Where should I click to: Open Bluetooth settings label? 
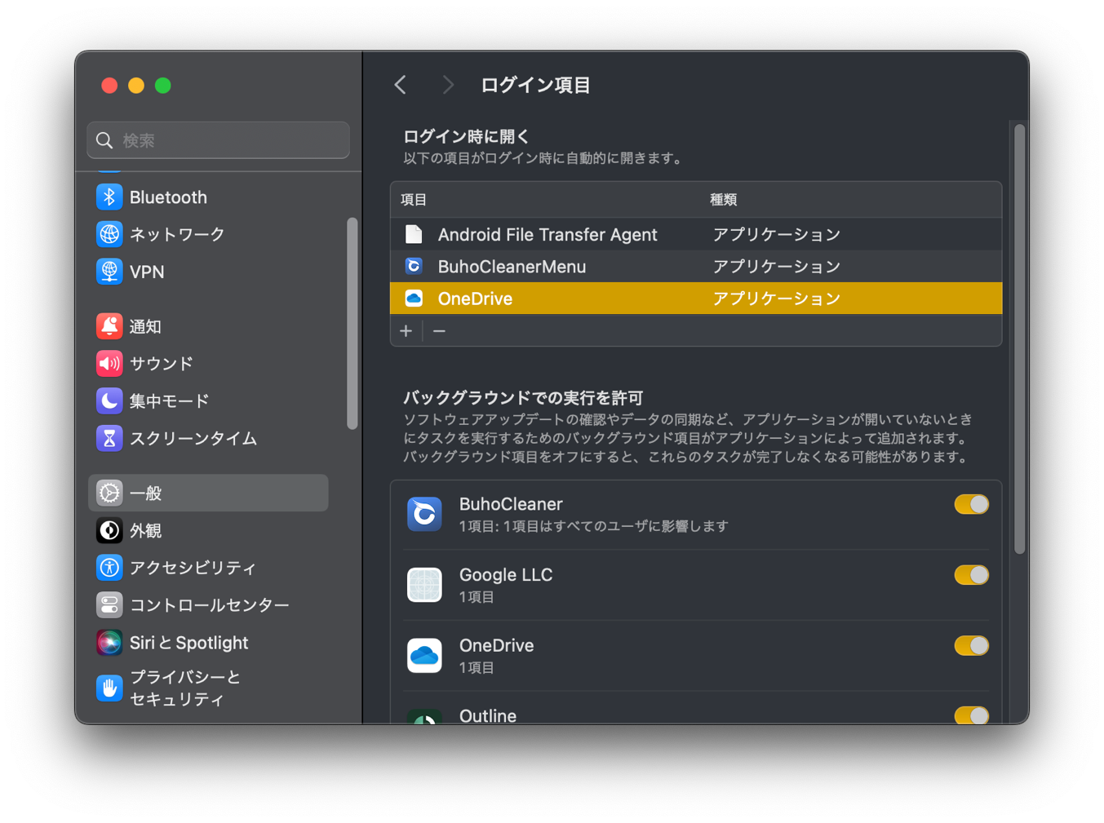click(x=168, y=197)
